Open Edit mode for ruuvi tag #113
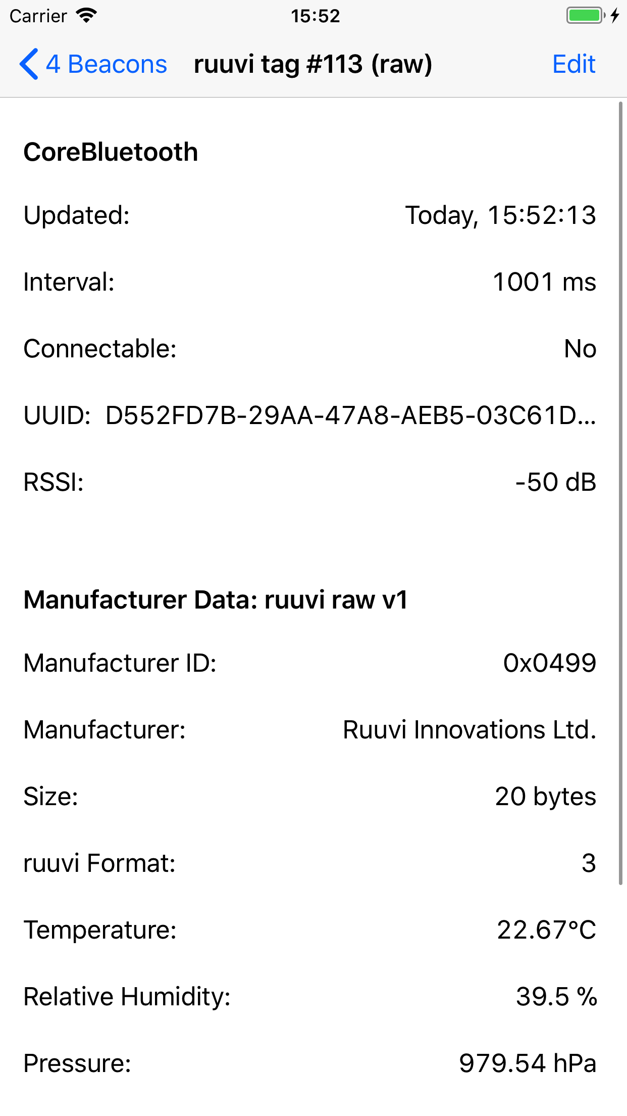Screen dimensions: 627x1116 point(574,64)
